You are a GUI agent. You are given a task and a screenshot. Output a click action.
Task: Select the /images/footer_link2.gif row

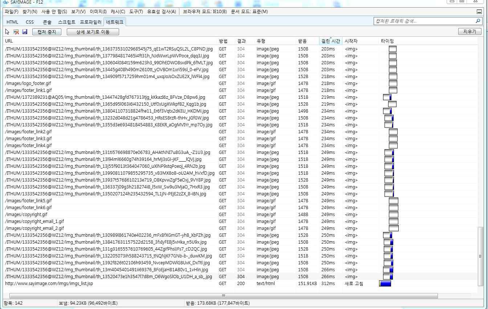pyautogui.click(x=240, y=132)
